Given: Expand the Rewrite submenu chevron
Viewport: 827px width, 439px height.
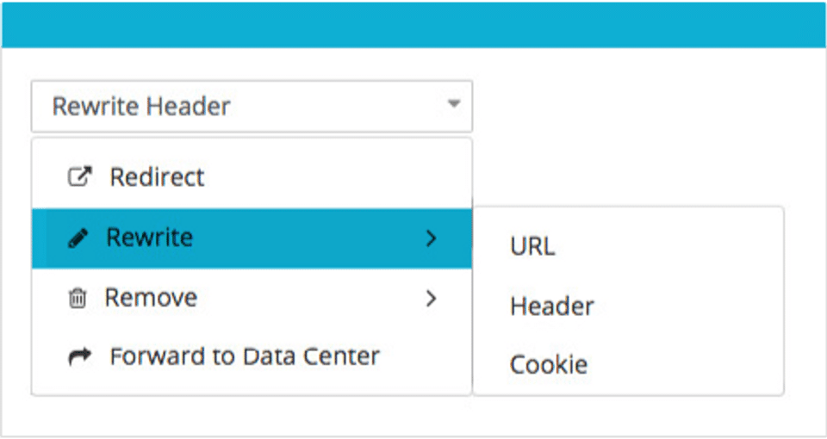Looking at the screenshot, I should [432, 238].
